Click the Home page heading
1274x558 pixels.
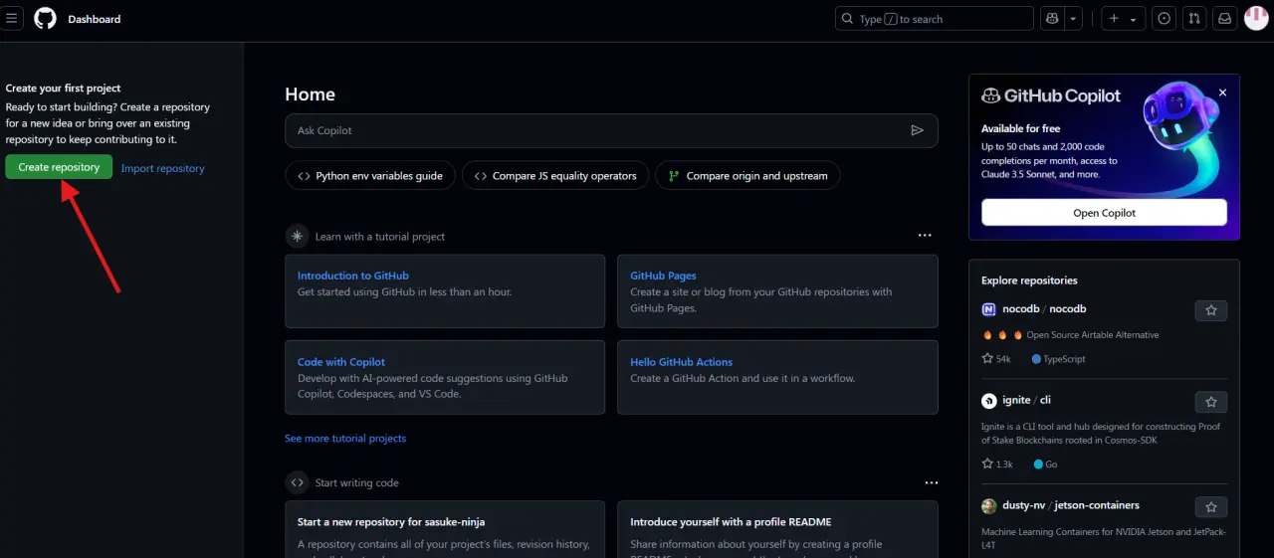tap(310, 94)
